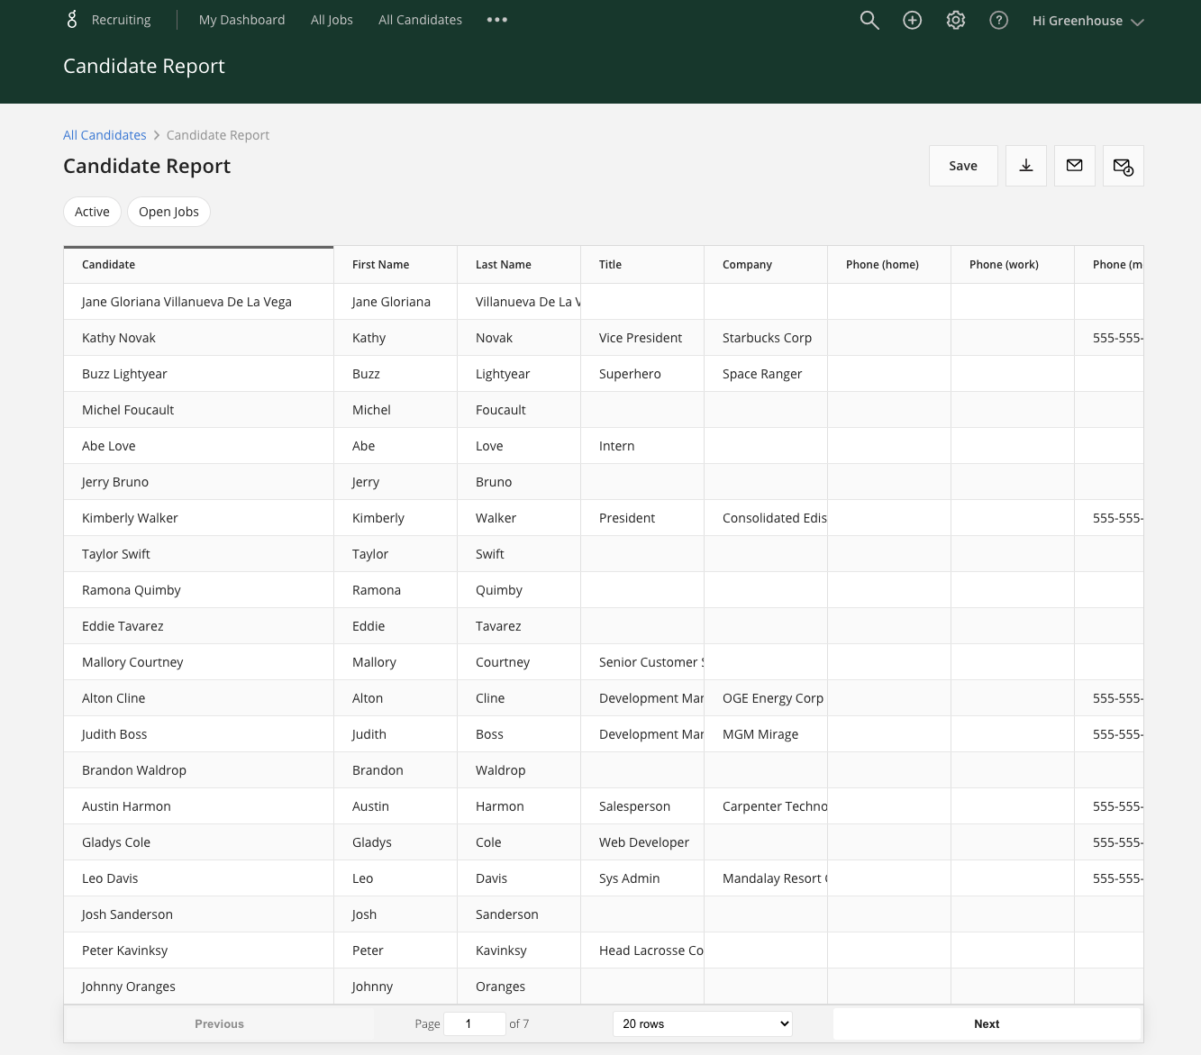This screenshot has height=1055, width=1201.
Task: Sort by the First Name column header
Action: click(396, 265)
